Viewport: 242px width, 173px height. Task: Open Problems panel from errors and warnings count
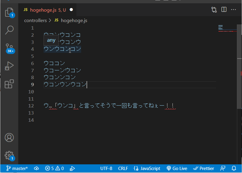[x=54, y=169]
